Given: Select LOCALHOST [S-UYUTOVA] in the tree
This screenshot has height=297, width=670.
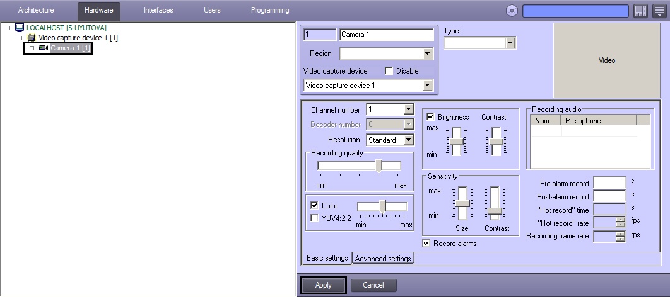Looking at the screenshot, I should tap(66, 28).
